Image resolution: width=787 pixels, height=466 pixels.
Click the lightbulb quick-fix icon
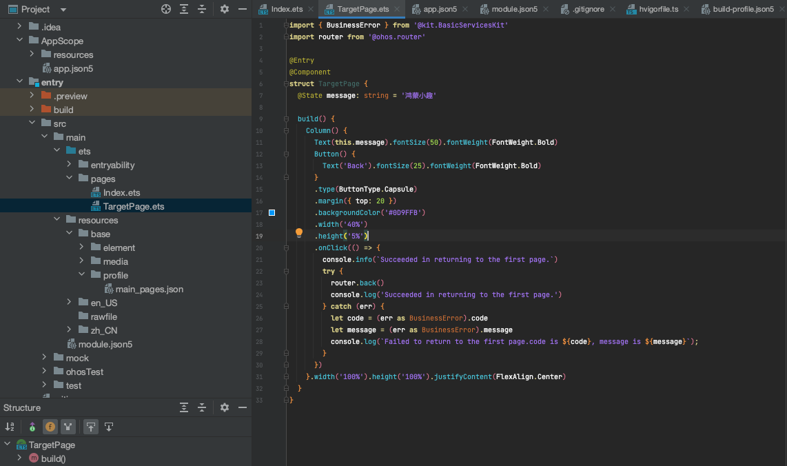(299, 234)
